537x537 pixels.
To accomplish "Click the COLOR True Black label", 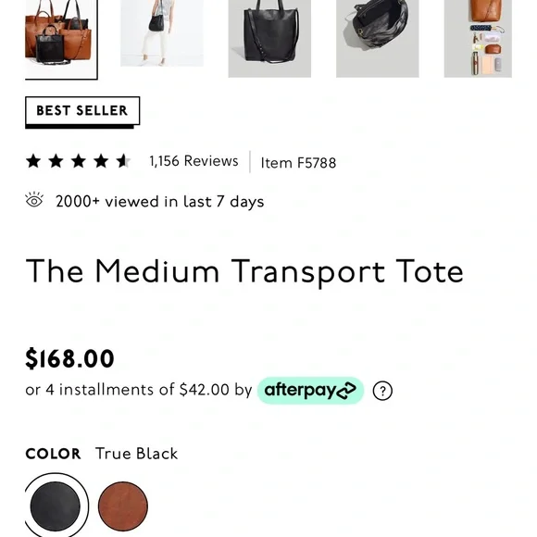I will pos(101,454).
